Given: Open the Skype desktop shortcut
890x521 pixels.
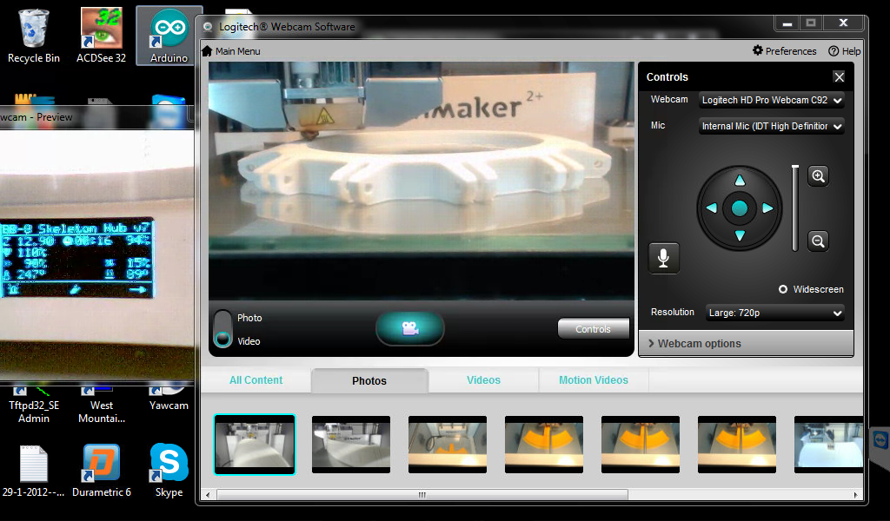Looking at the screenshot, I should [x=169, y=471].
